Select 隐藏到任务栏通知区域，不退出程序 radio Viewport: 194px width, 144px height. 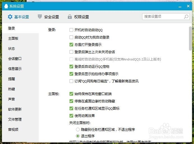pos(78,130)
